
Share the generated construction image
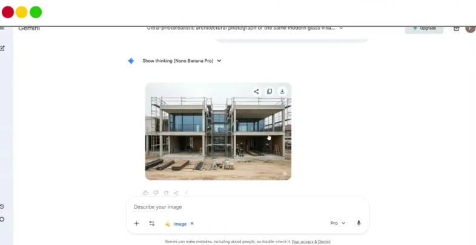coord(256,92)
